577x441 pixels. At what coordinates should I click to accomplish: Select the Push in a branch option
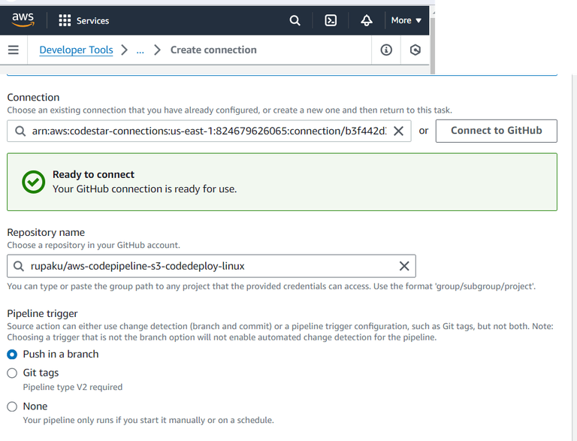tap(12, 355)
